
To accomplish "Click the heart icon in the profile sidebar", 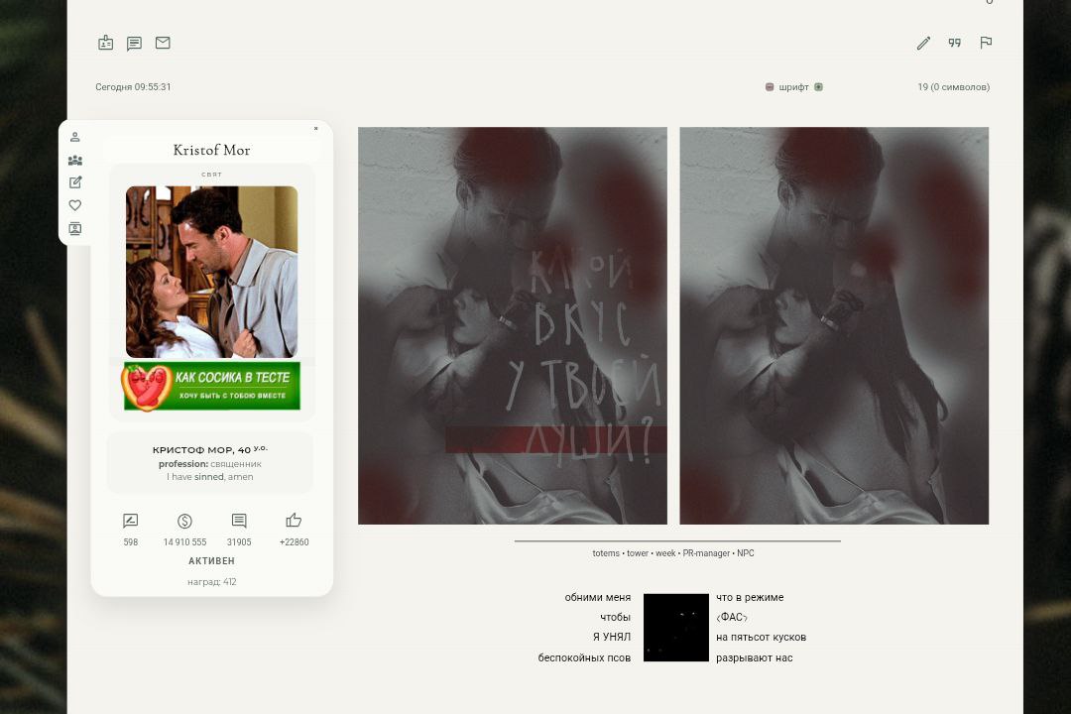I will click(x=75, y=205).
